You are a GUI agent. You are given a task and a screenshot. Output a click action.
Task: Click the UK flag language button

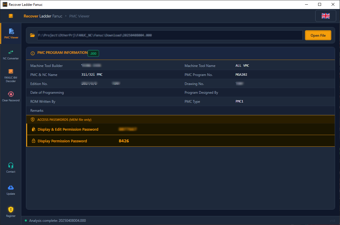[x=325, y=16]
